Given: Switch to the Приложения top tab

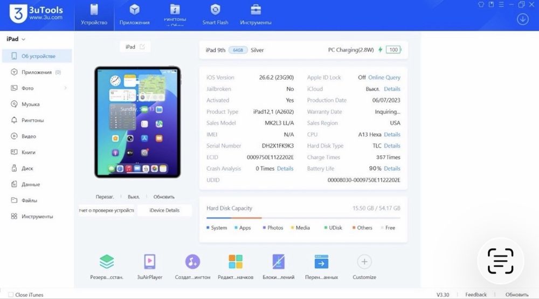Looking at the screenshot, I should point(134,15).
